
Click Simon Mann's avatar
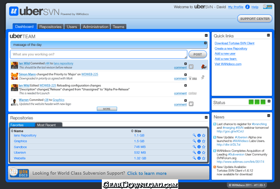click(x=14, y=76)
